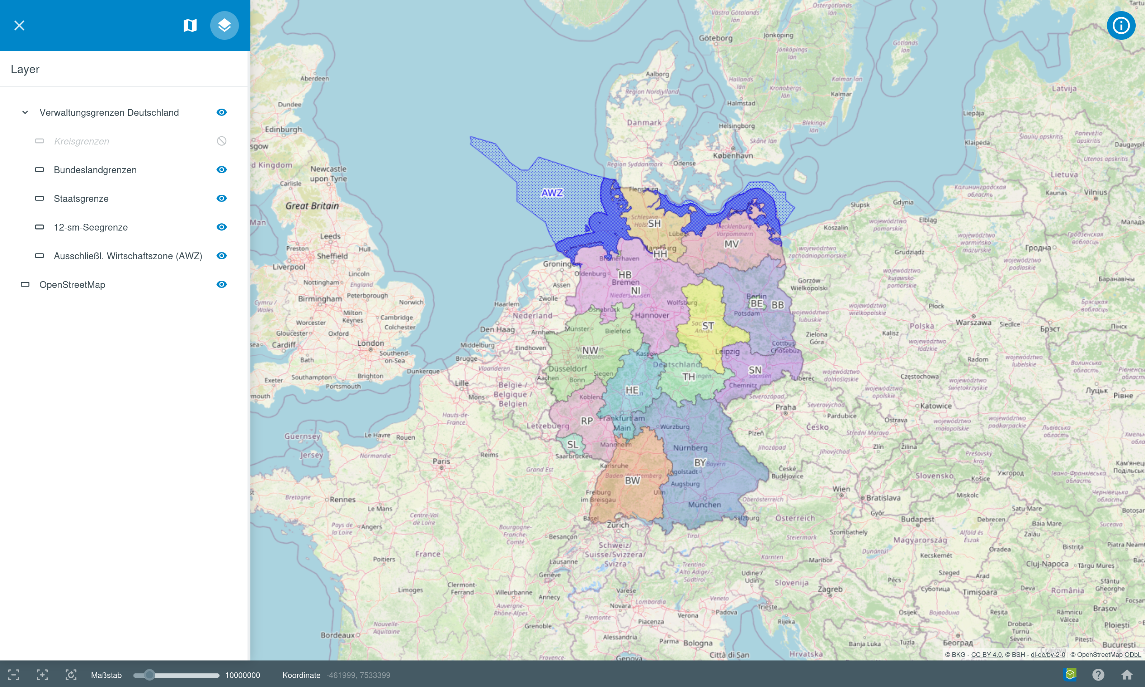Select the Bundeslandgrenzen layer entry
This screenshot has height=687, width=1145.
(x=95, y=170)
